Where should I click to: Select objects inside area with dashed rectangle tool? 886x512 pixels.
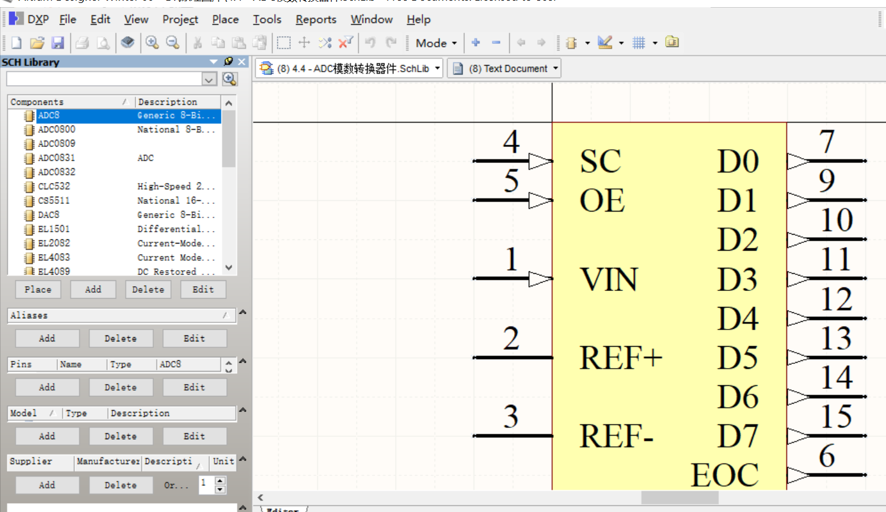point(284,43)
